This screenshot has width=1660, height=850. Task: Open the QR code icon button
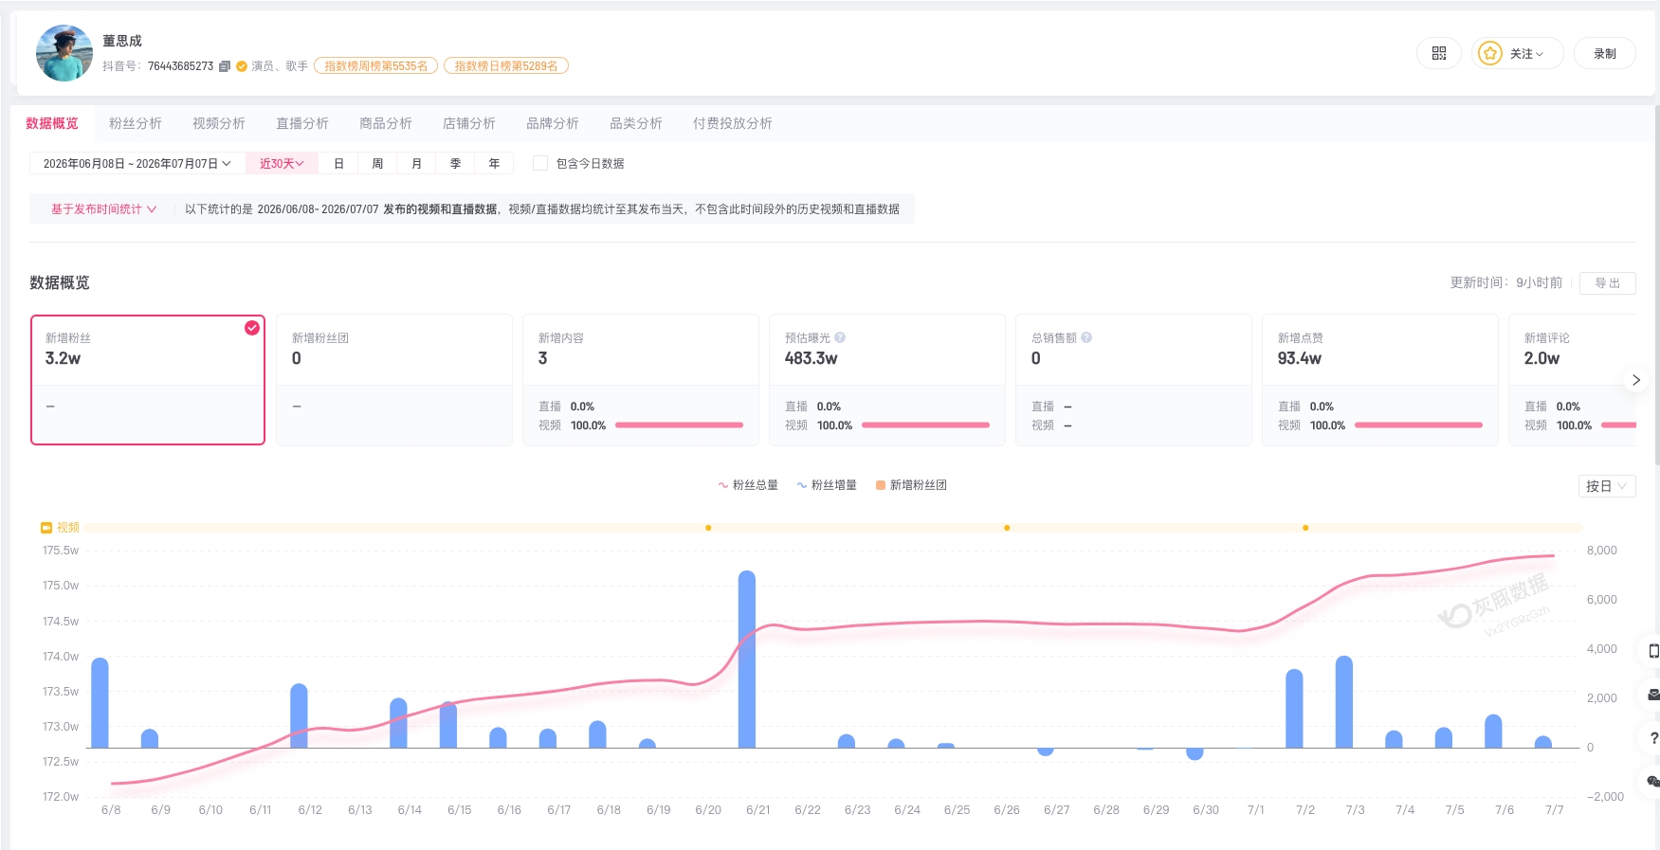click(x=1439, y=54)
